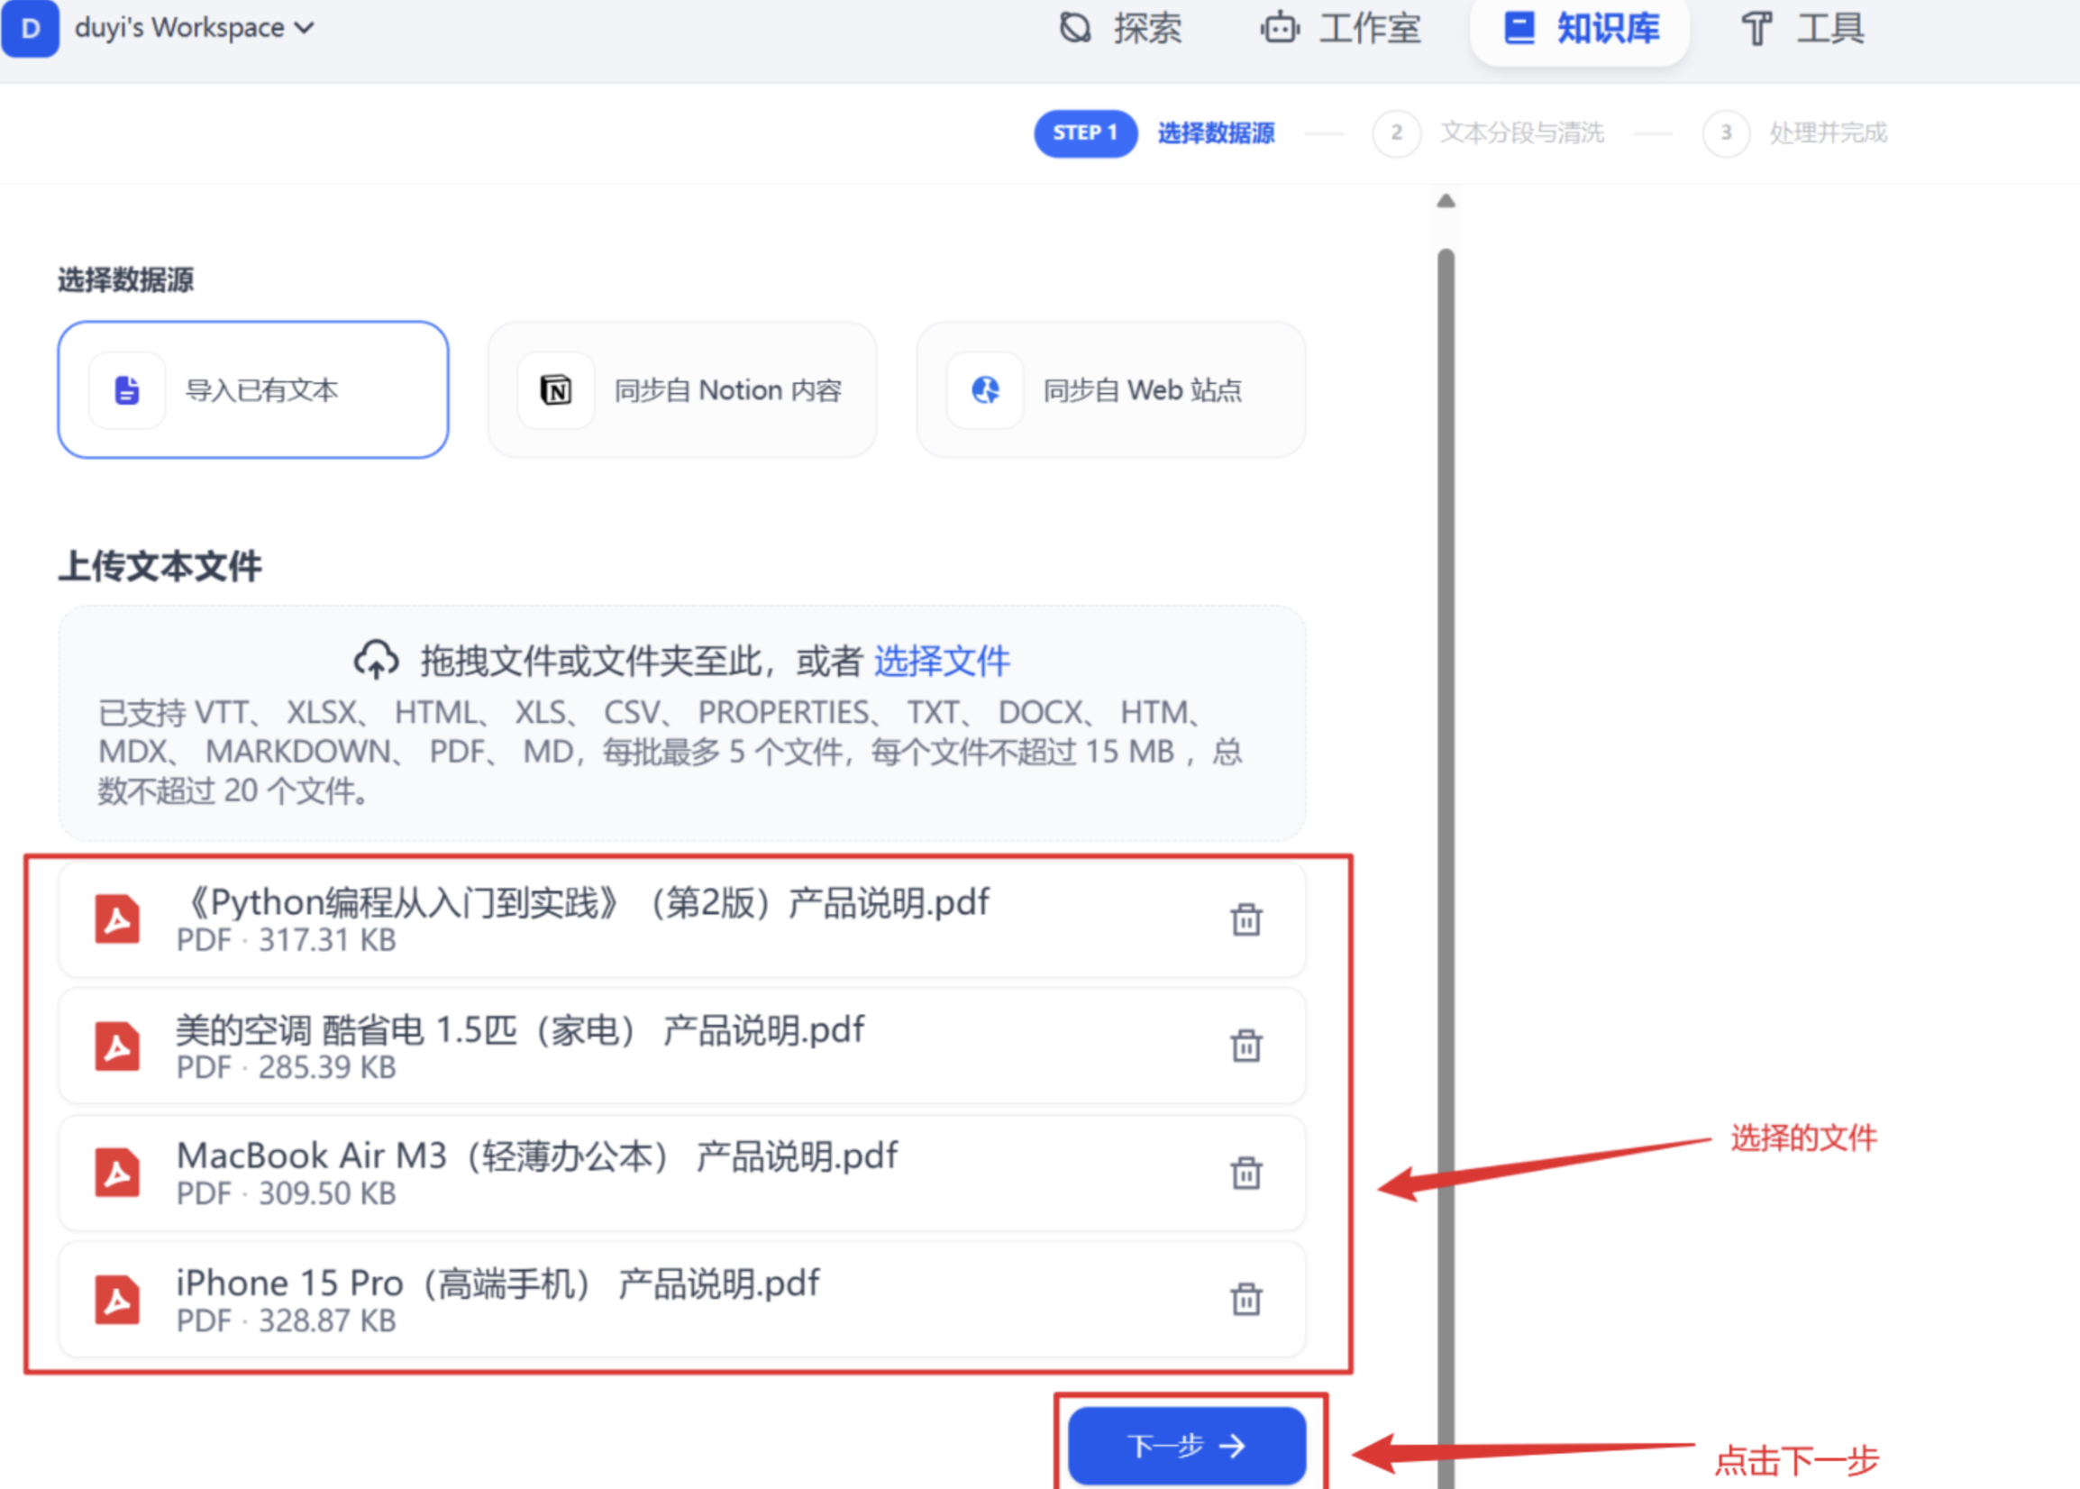Viewport: 2080px width, 1489px height.
Task: Choose 同步自 Notion 内容 data source
Action: 682,389
